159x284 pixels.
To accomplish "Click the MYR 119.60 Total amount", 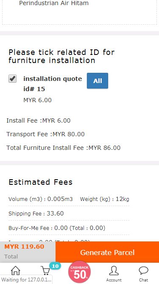I will click(x=24, y=247).
